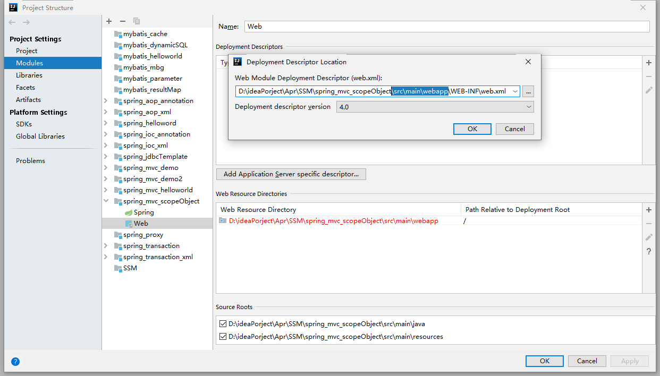Open the Facets settings page
Screen dimensions: 660x376
26,88
